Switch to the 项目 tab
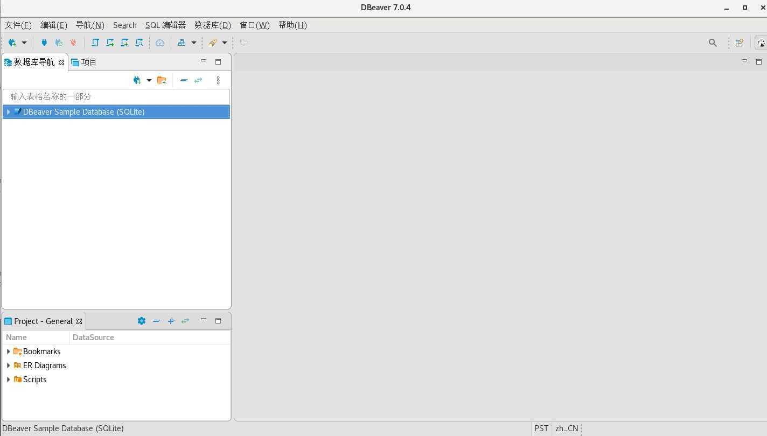The image size is (767, 436). pyautogui.click(x=84, y=62)
